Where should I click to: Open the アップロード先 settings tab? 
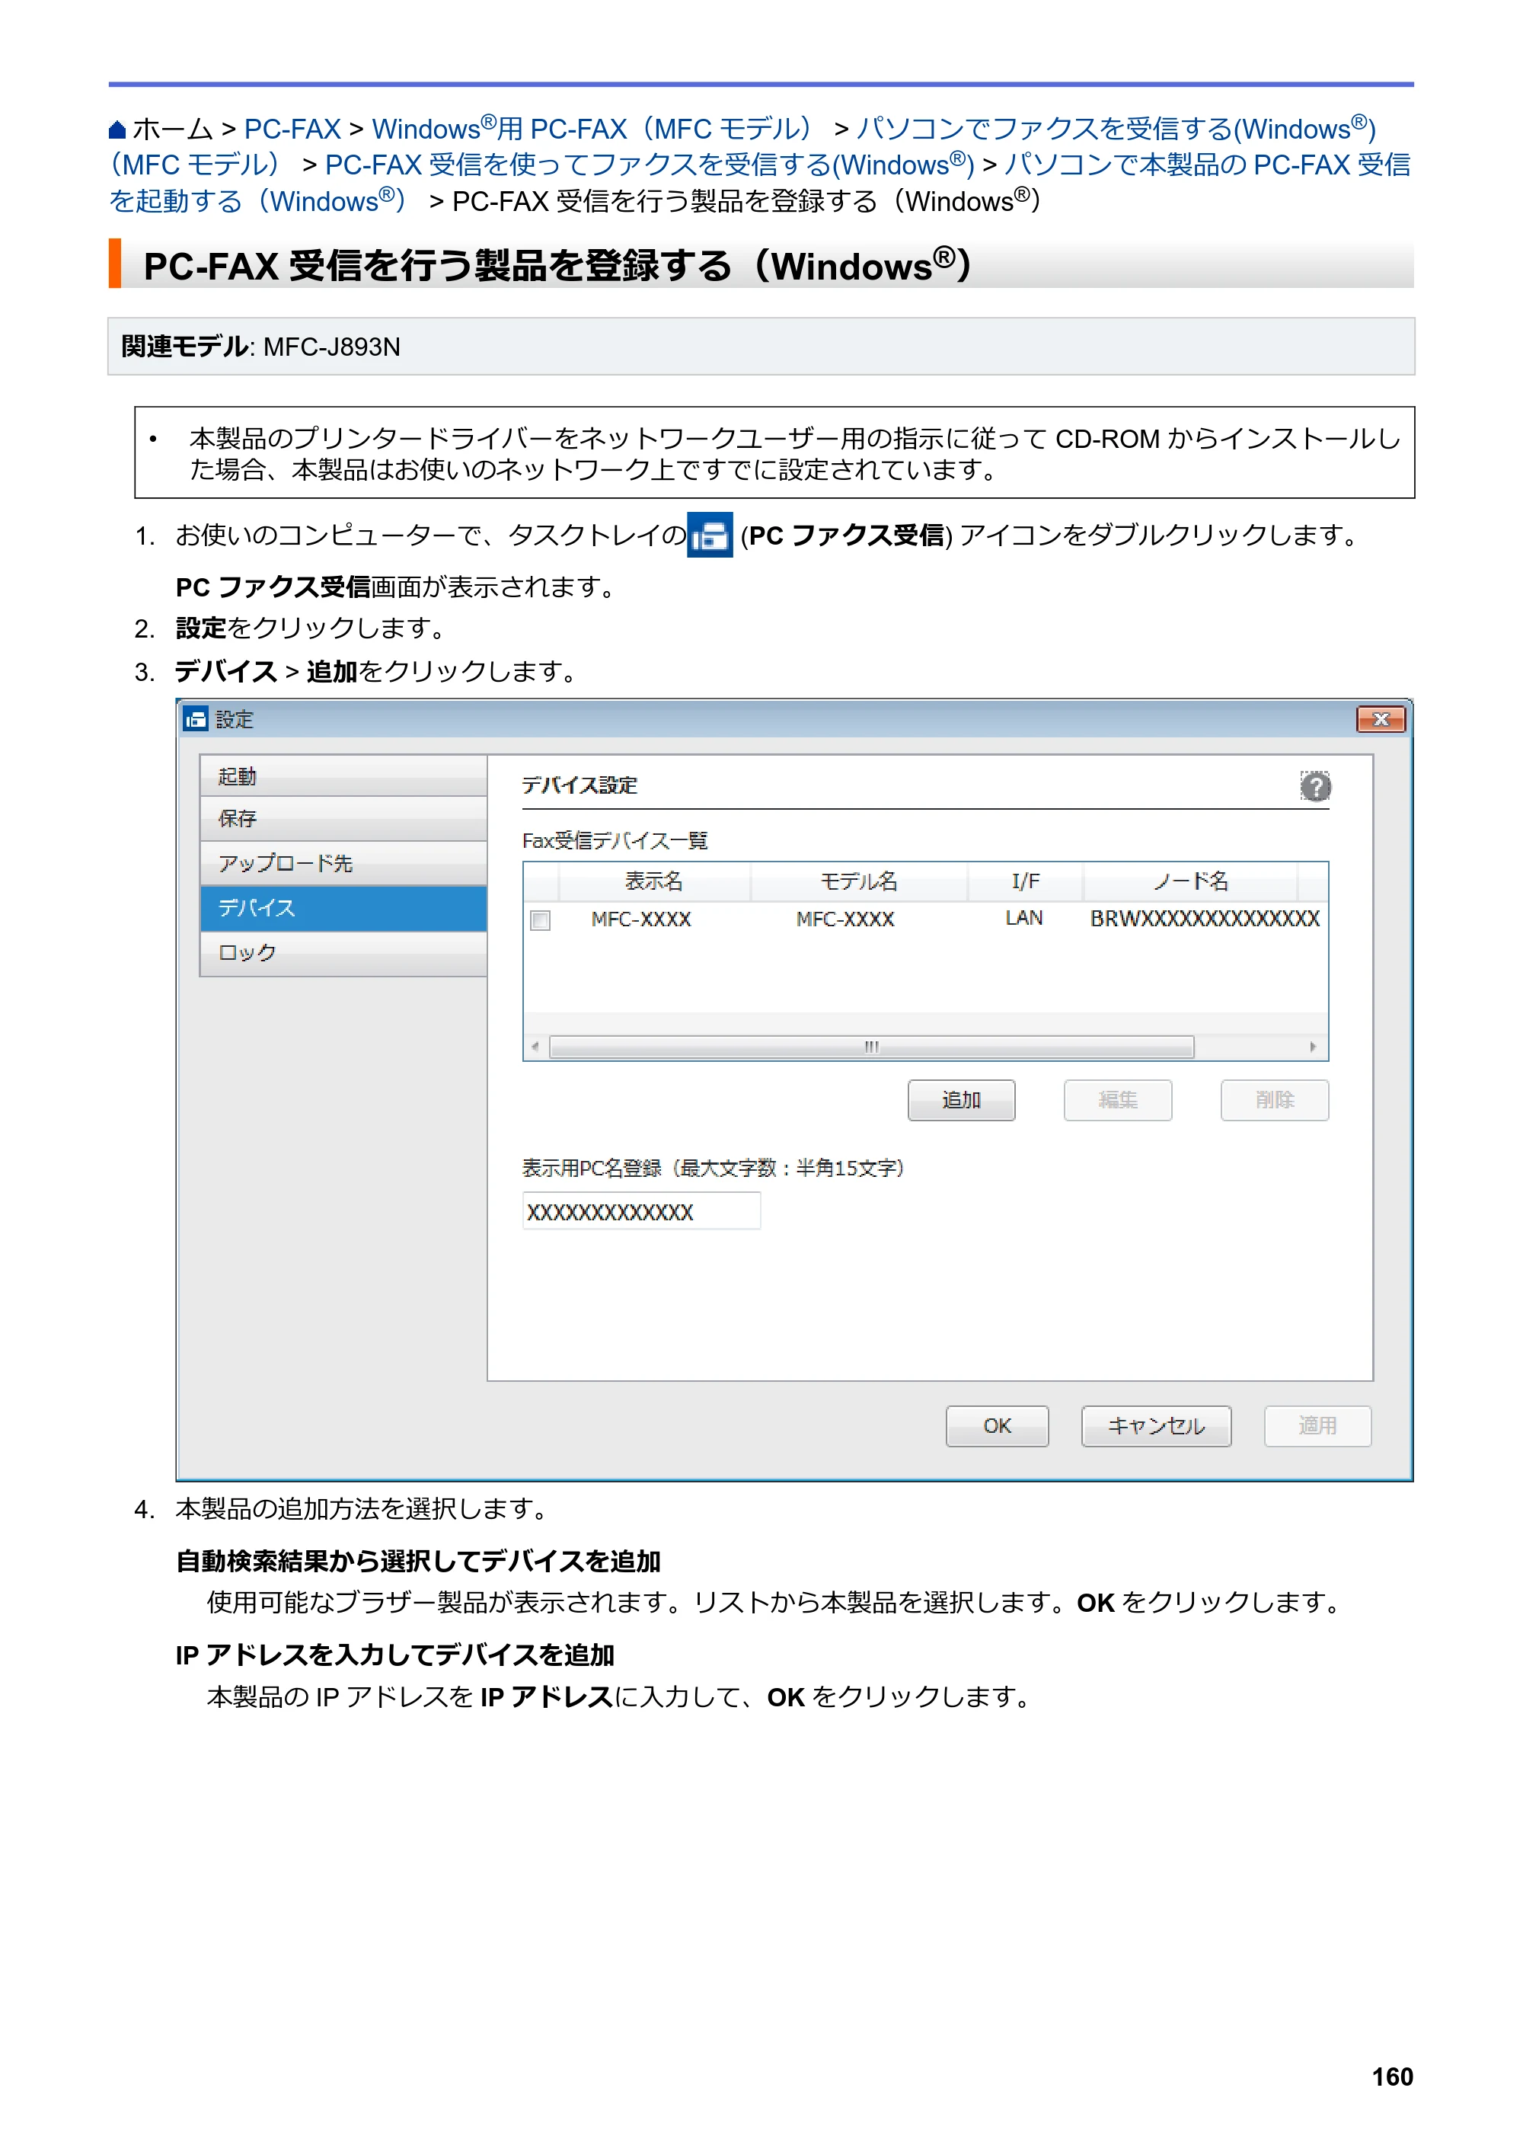[x=343, y=862]
